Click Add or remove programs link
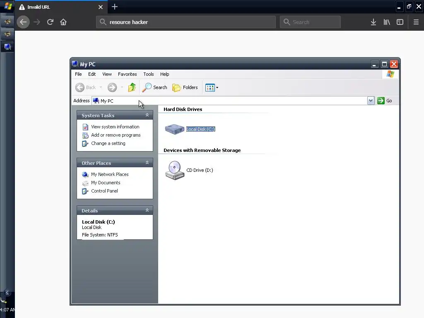This screenshot has width=424, height=318. 116,135
